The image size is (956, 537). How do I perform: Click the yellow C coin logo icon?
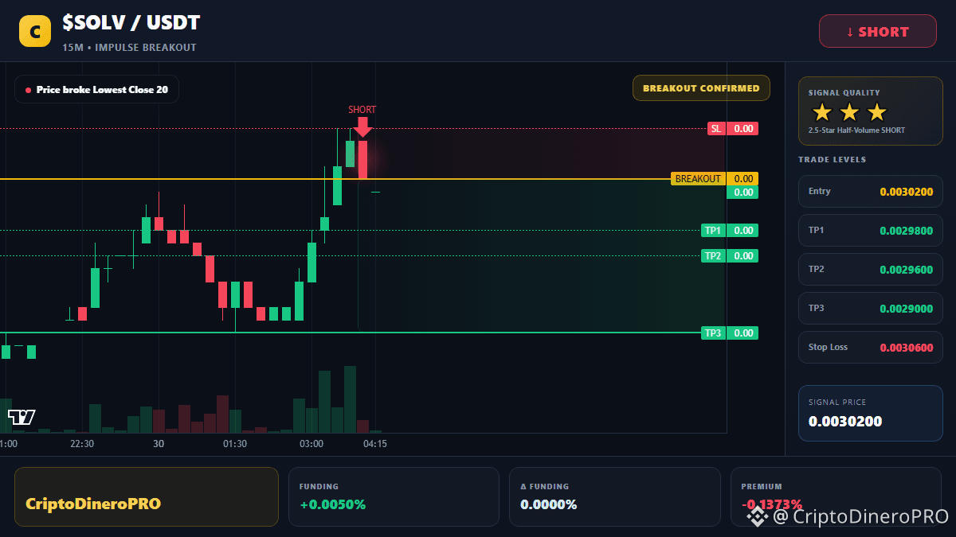coord(34,32)
